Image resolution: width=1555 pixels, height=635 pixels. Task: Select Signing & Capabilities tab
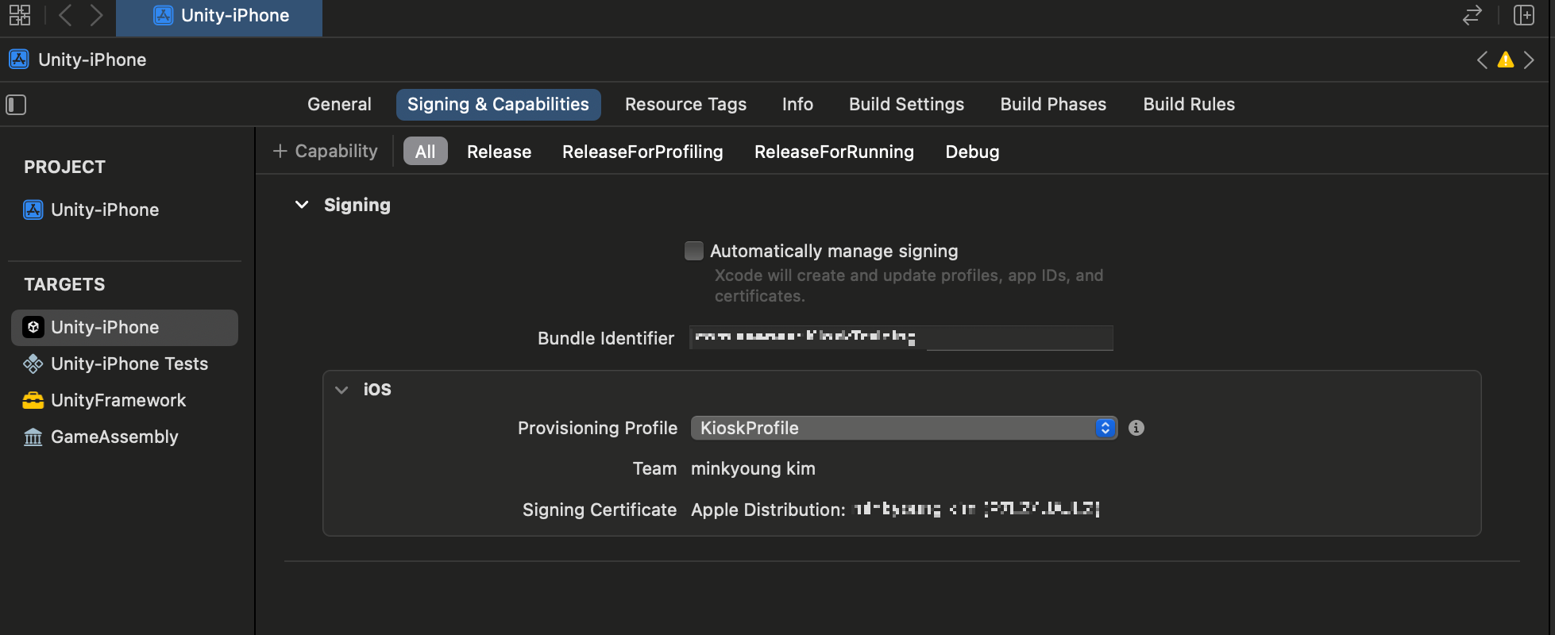point(498,104)
